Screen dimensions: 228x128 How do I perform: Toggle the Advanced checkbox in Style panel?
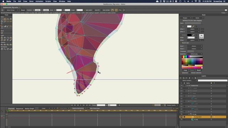coord(181,73)
